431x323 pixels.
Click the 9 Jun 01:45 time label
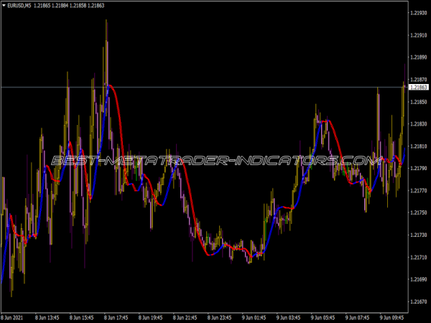(x=254, y=315)
